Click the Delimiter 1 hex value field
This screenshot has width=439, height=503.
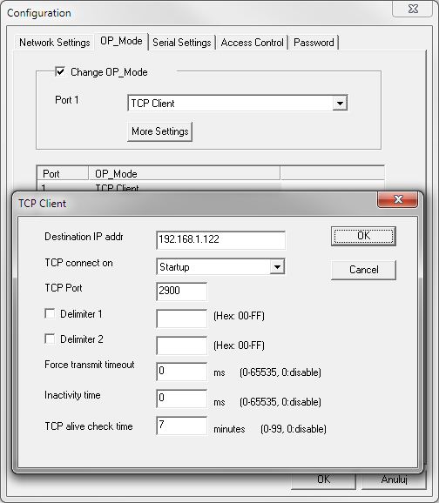[x=182, y=319]
